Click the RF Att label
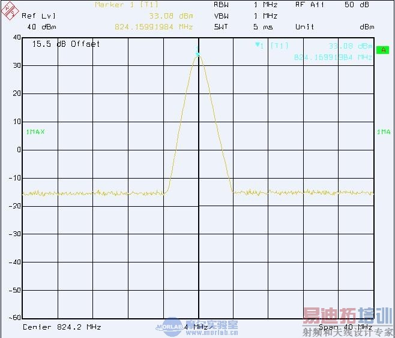Viewport: 395px width, 338px height. (x=310, y=5)
